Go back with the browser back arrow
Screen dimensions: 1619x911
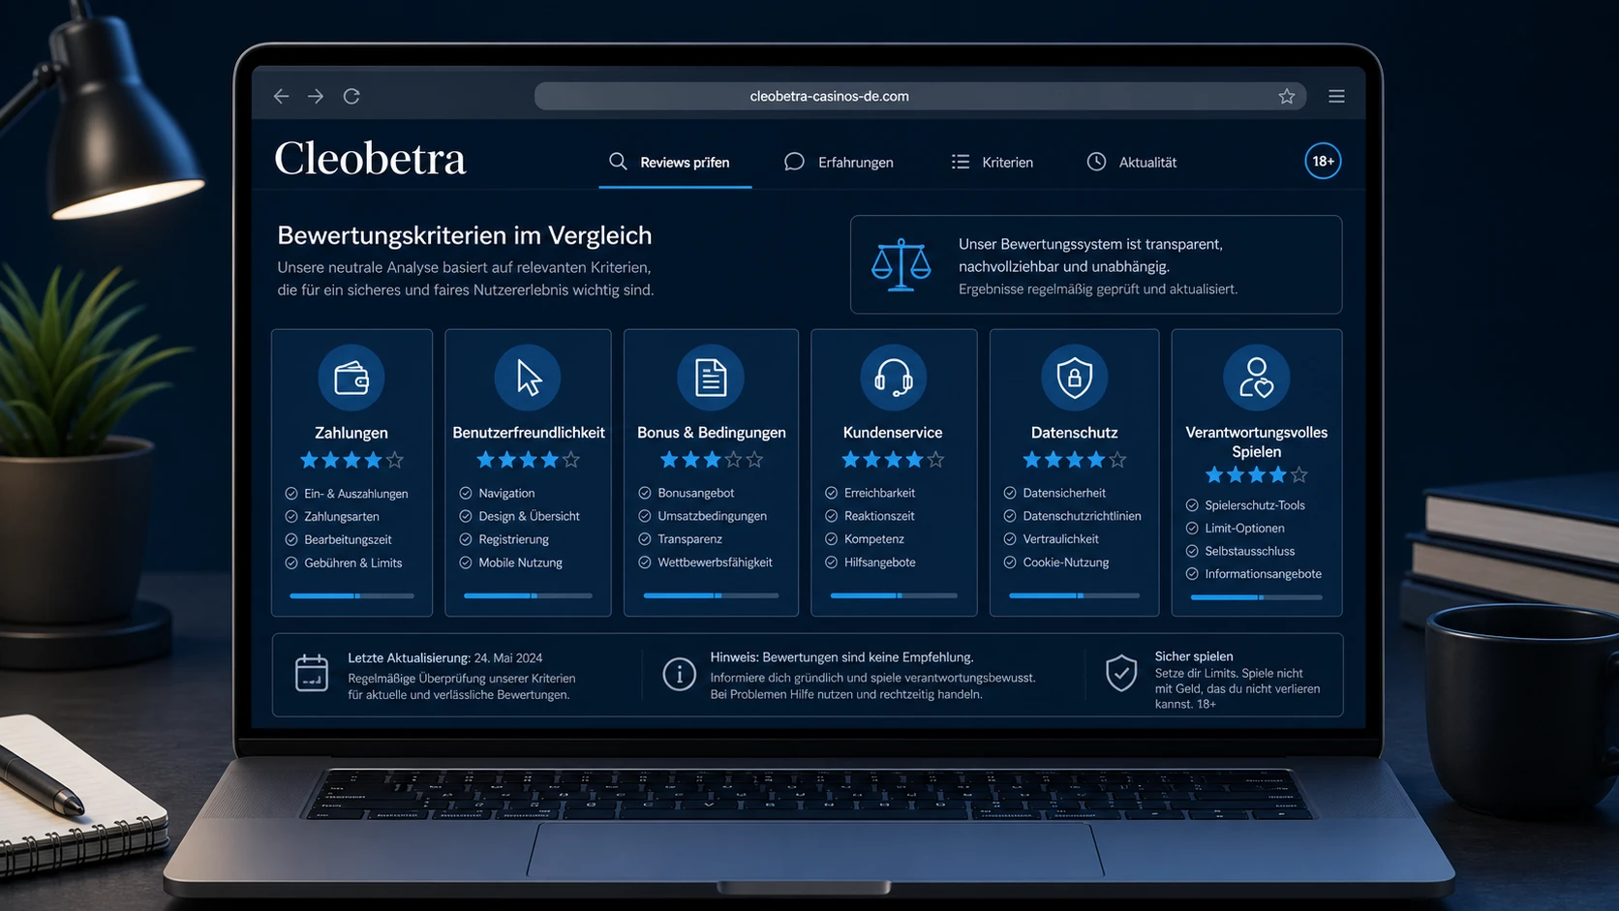[281, 96]
